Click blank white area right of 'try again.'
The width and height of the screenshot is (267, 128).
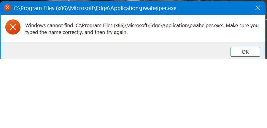coord(193,33)
